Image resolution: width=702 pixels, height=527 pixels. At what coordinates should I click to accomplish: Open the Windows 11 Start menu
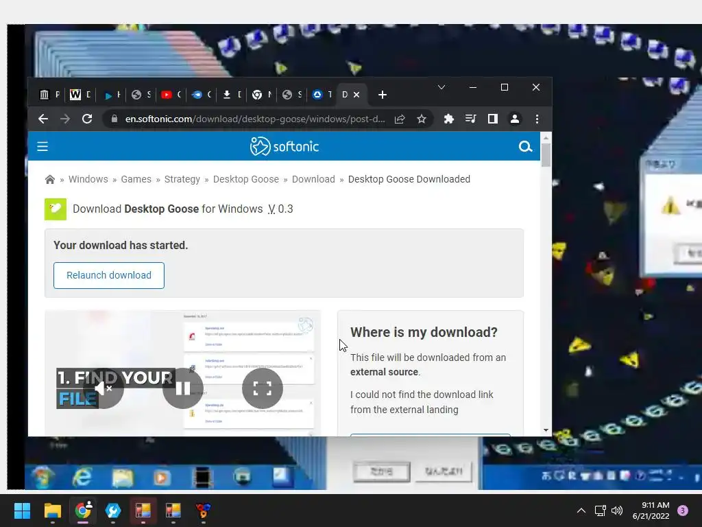pyautogui.click(x=22, y=511)
